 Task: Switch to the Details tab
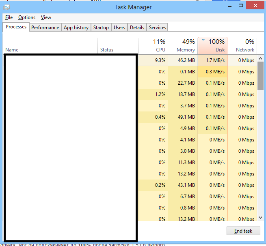[137, 28]
